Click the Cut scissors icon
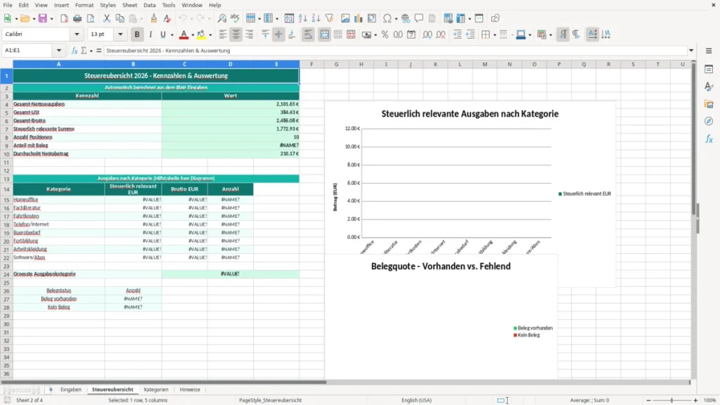Screen dimensions: 720x405 coord(107,18)
